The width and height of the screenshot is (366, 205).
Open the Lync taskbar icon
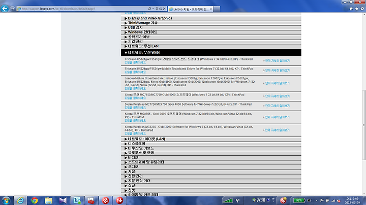(x=77, y=200)
